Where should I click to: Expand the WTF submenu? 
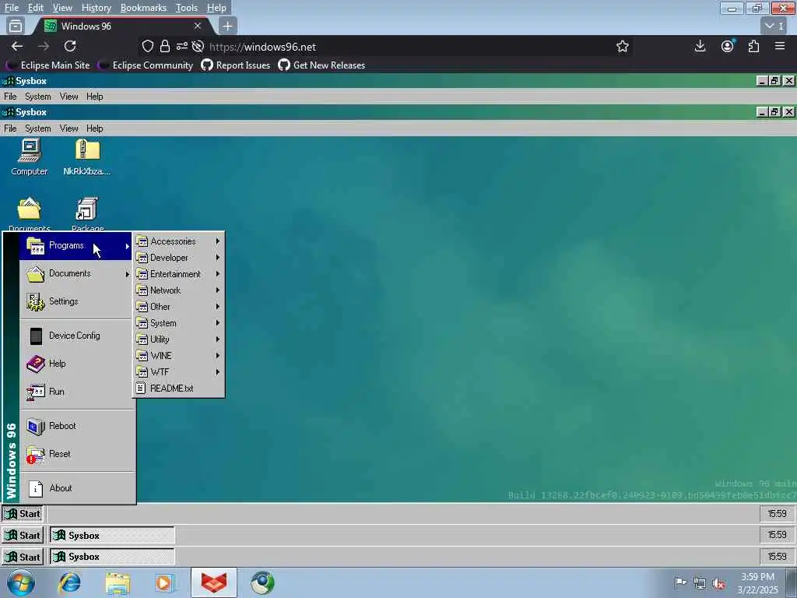click(178, 371)
